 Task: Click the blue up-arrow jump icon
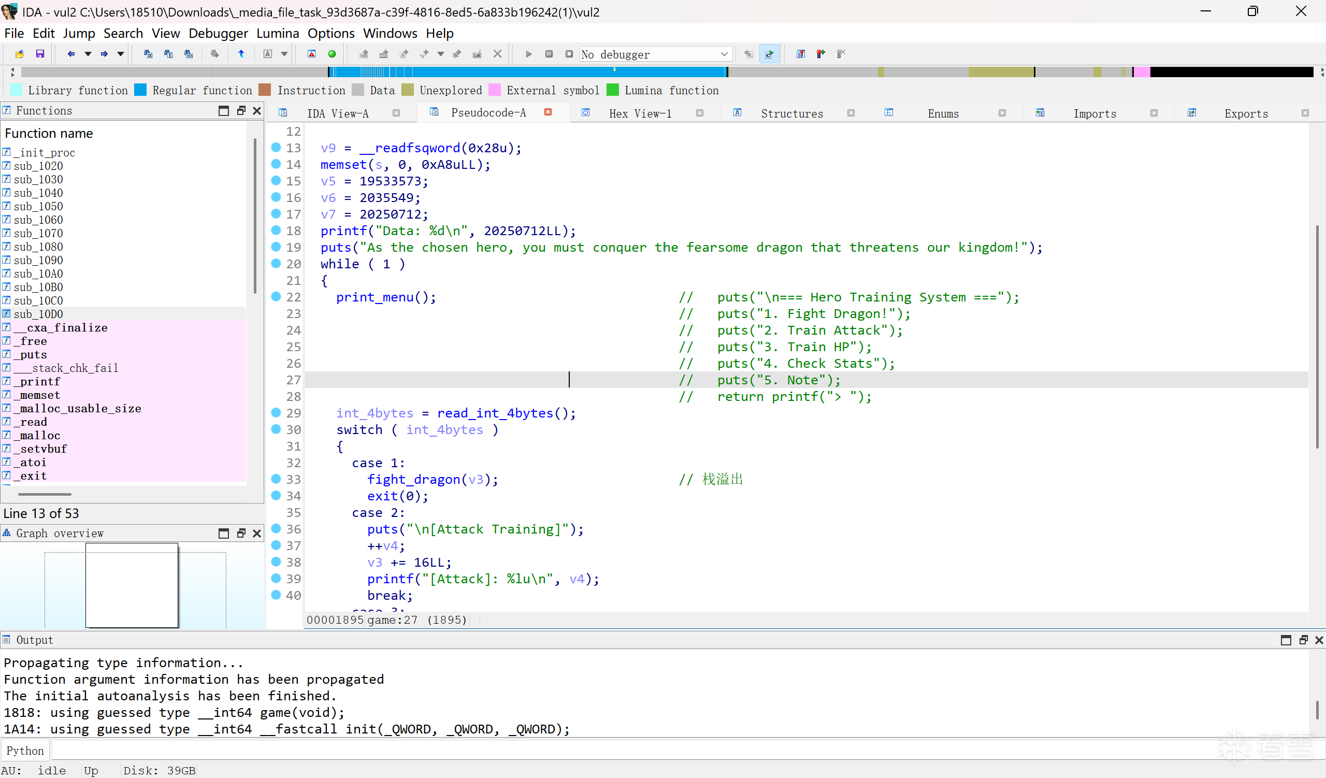point(241,54)
